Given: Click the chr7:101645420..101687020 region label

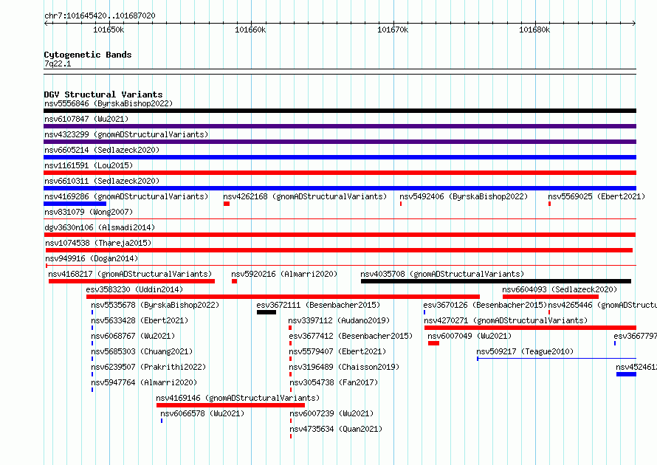Looking at the screenshot, I should tap(100, 15).
